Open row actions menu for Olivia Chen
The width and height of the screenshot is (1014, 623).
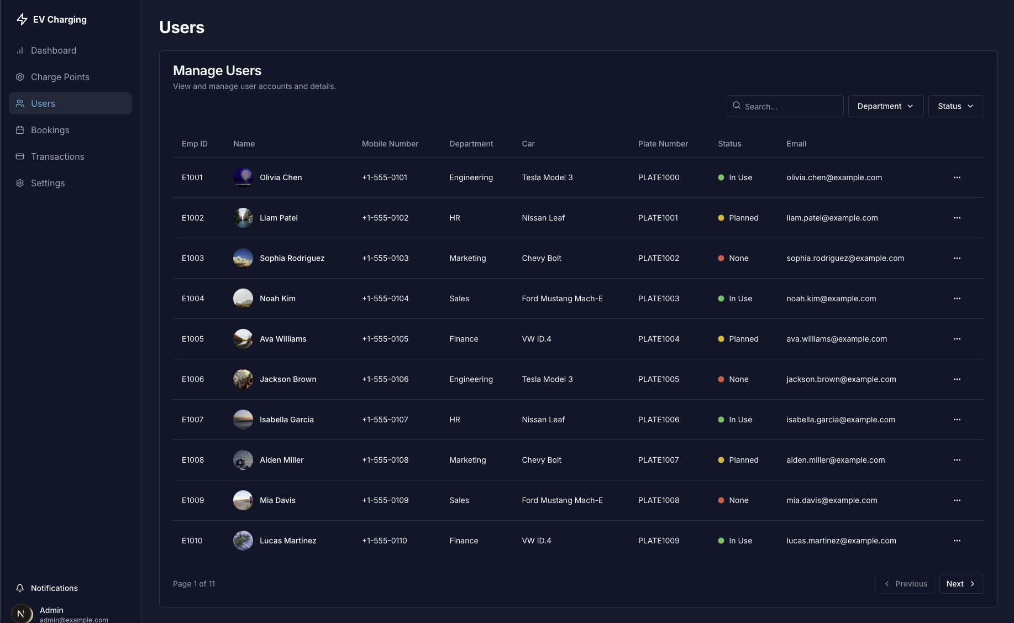(x=957, y=177)
